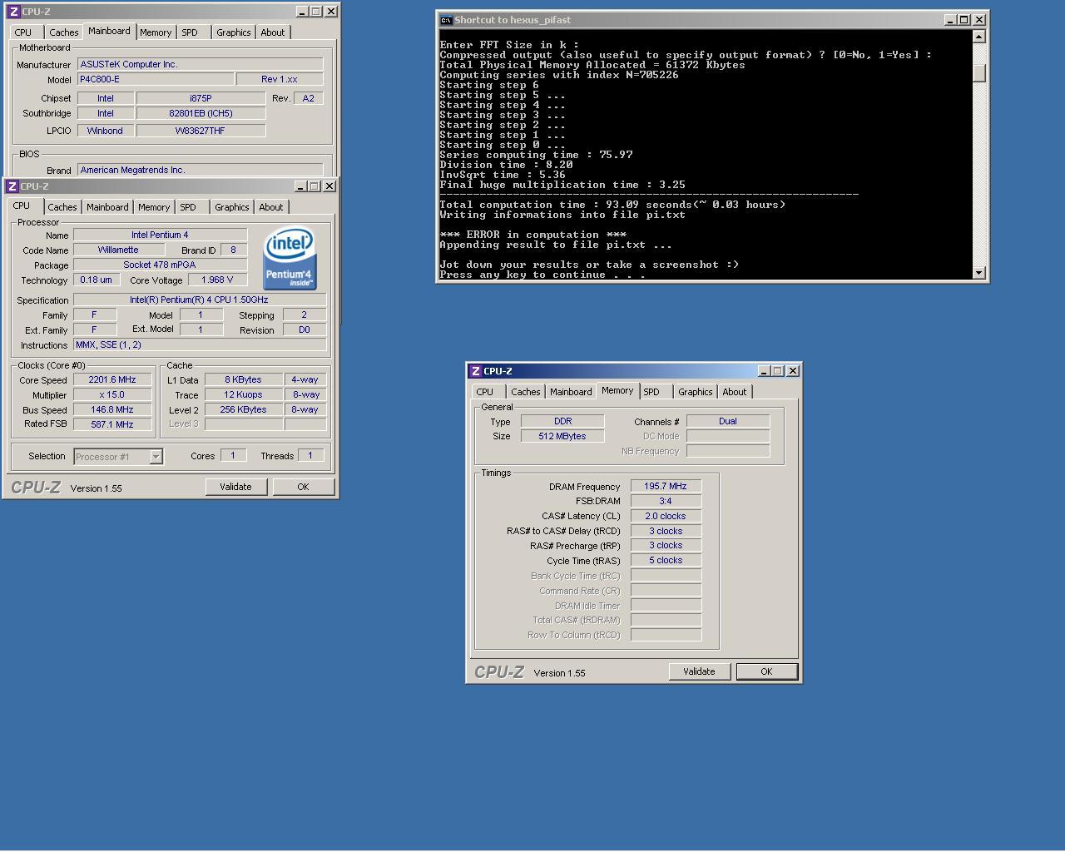Open Memory tab in CPU window
The image size is (1065, 852).
pyautogui.click(x=154, y=207)
